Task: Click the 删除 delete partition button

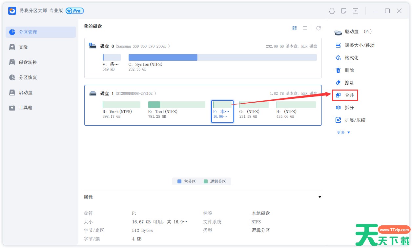Action: tap(349, 70)
